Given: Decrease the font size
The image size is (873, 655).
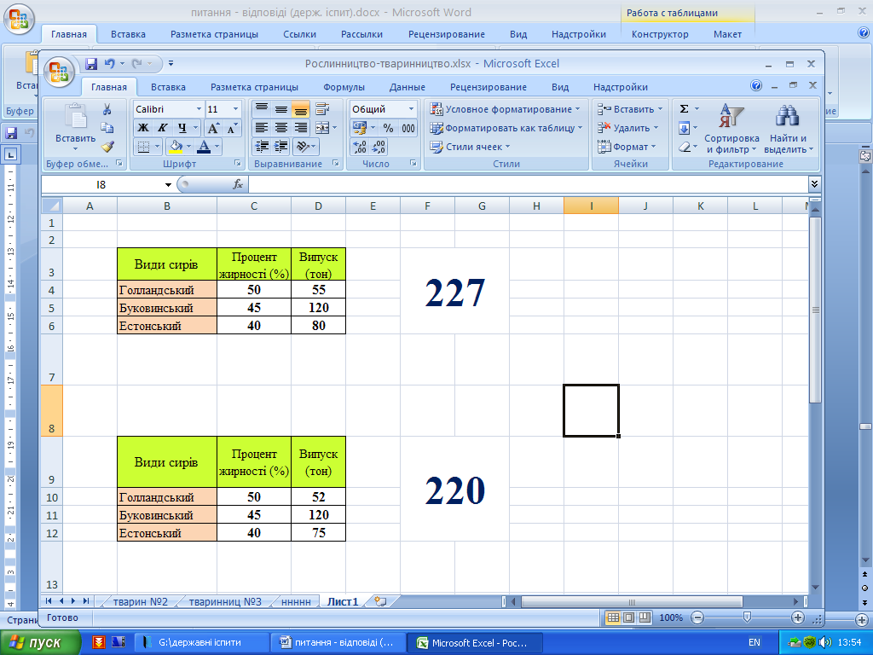Looking at the screenshot, I should click(232, 128).
